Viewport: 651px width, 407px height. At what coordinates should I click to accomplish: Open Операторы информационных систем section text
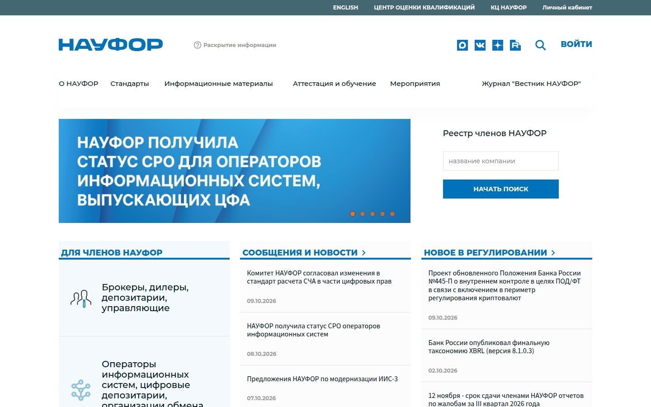click(152, 384)
